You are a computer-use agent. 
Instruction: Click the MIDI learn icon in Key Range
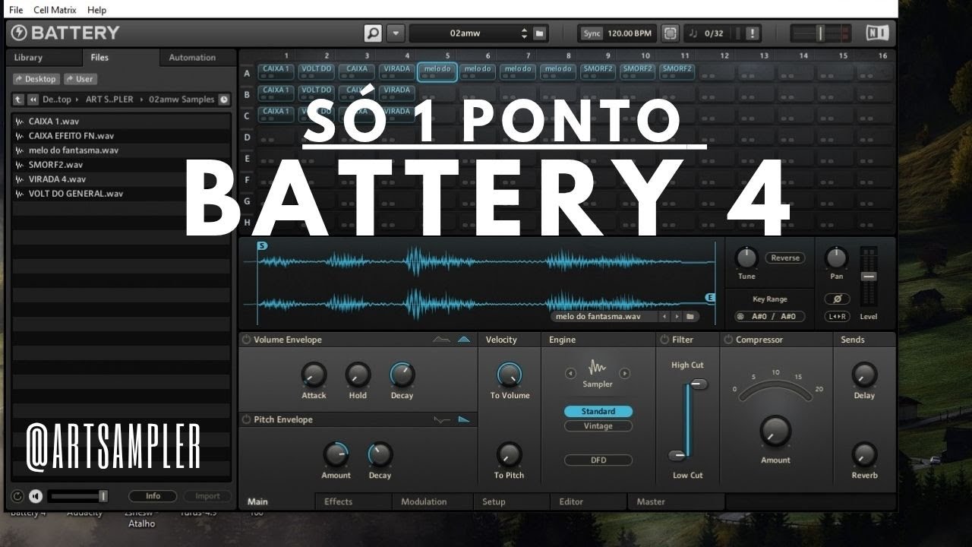(740, 317)
